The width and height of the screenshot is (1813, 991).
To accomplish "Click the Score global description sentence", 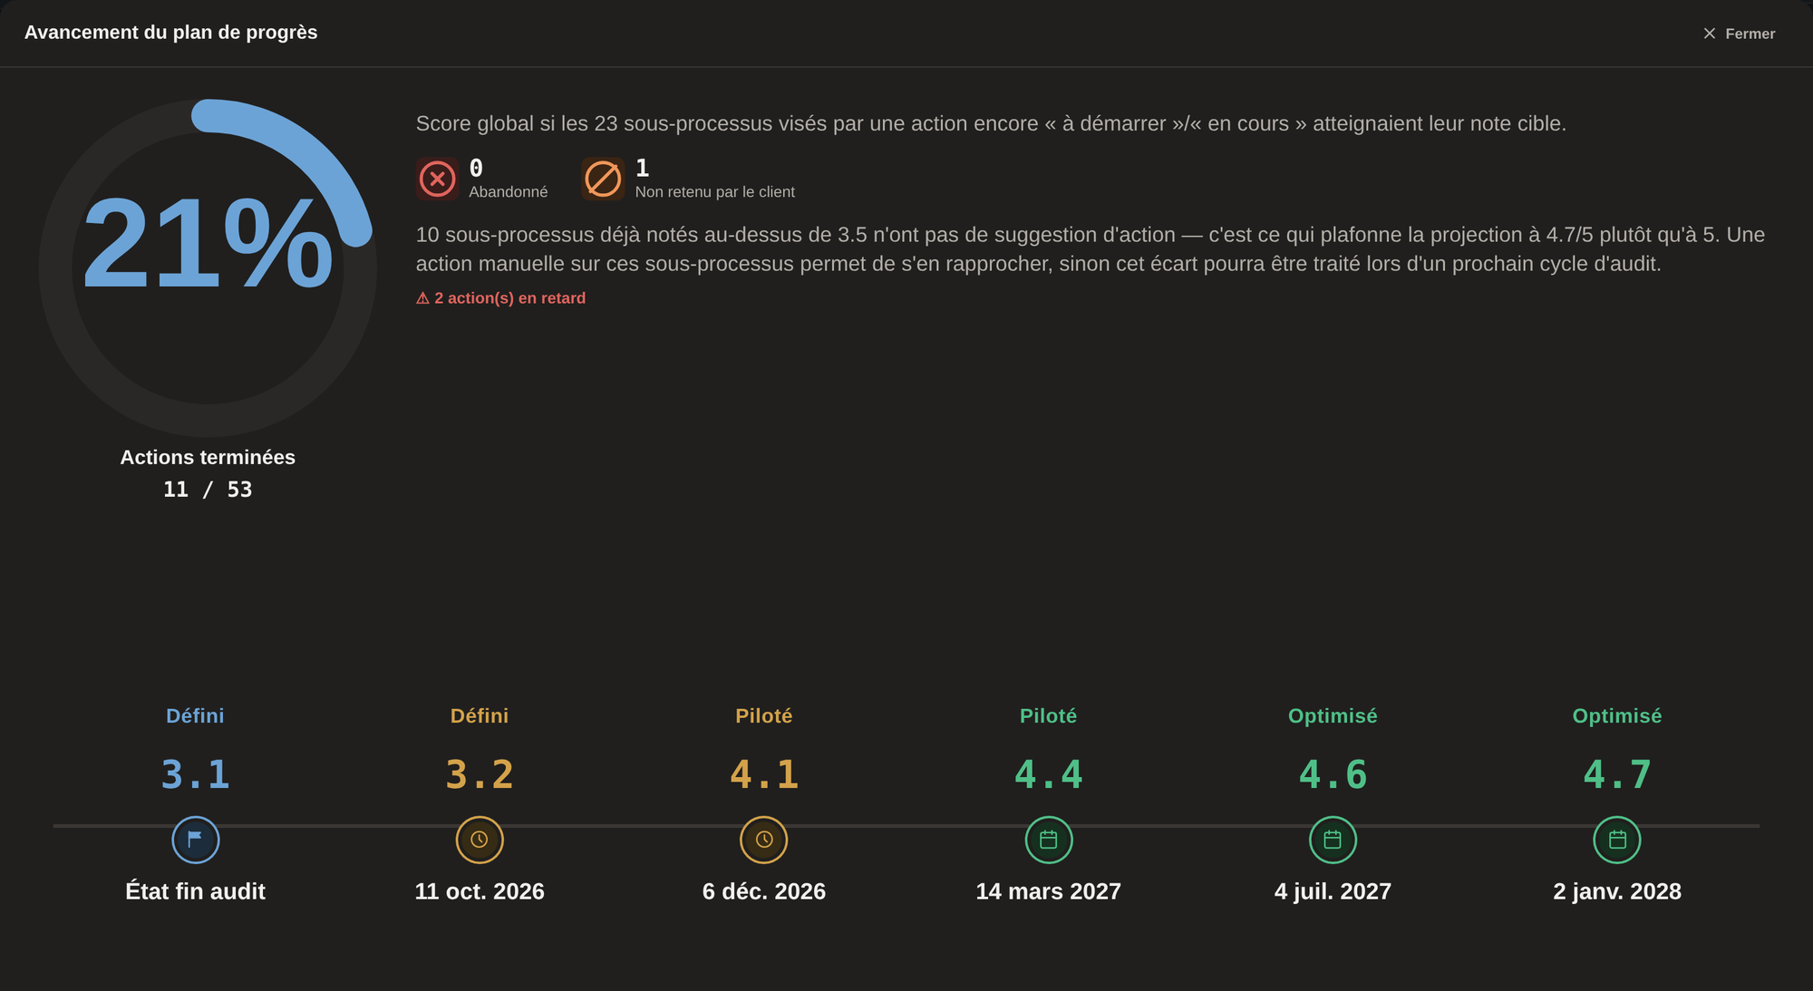I will click(x=991, y=123).
